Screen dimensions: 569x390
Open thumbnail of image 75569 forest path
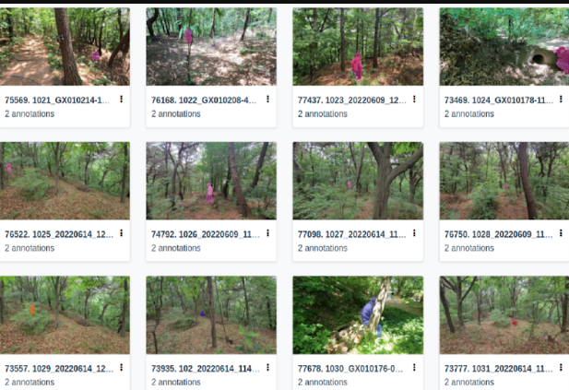(x=65, y=46)
